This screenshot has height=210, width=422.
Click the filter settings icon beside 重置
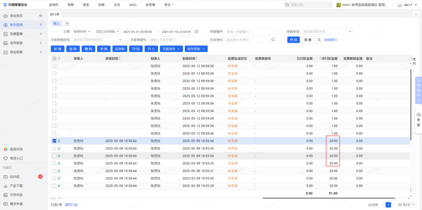pos(319,40)
